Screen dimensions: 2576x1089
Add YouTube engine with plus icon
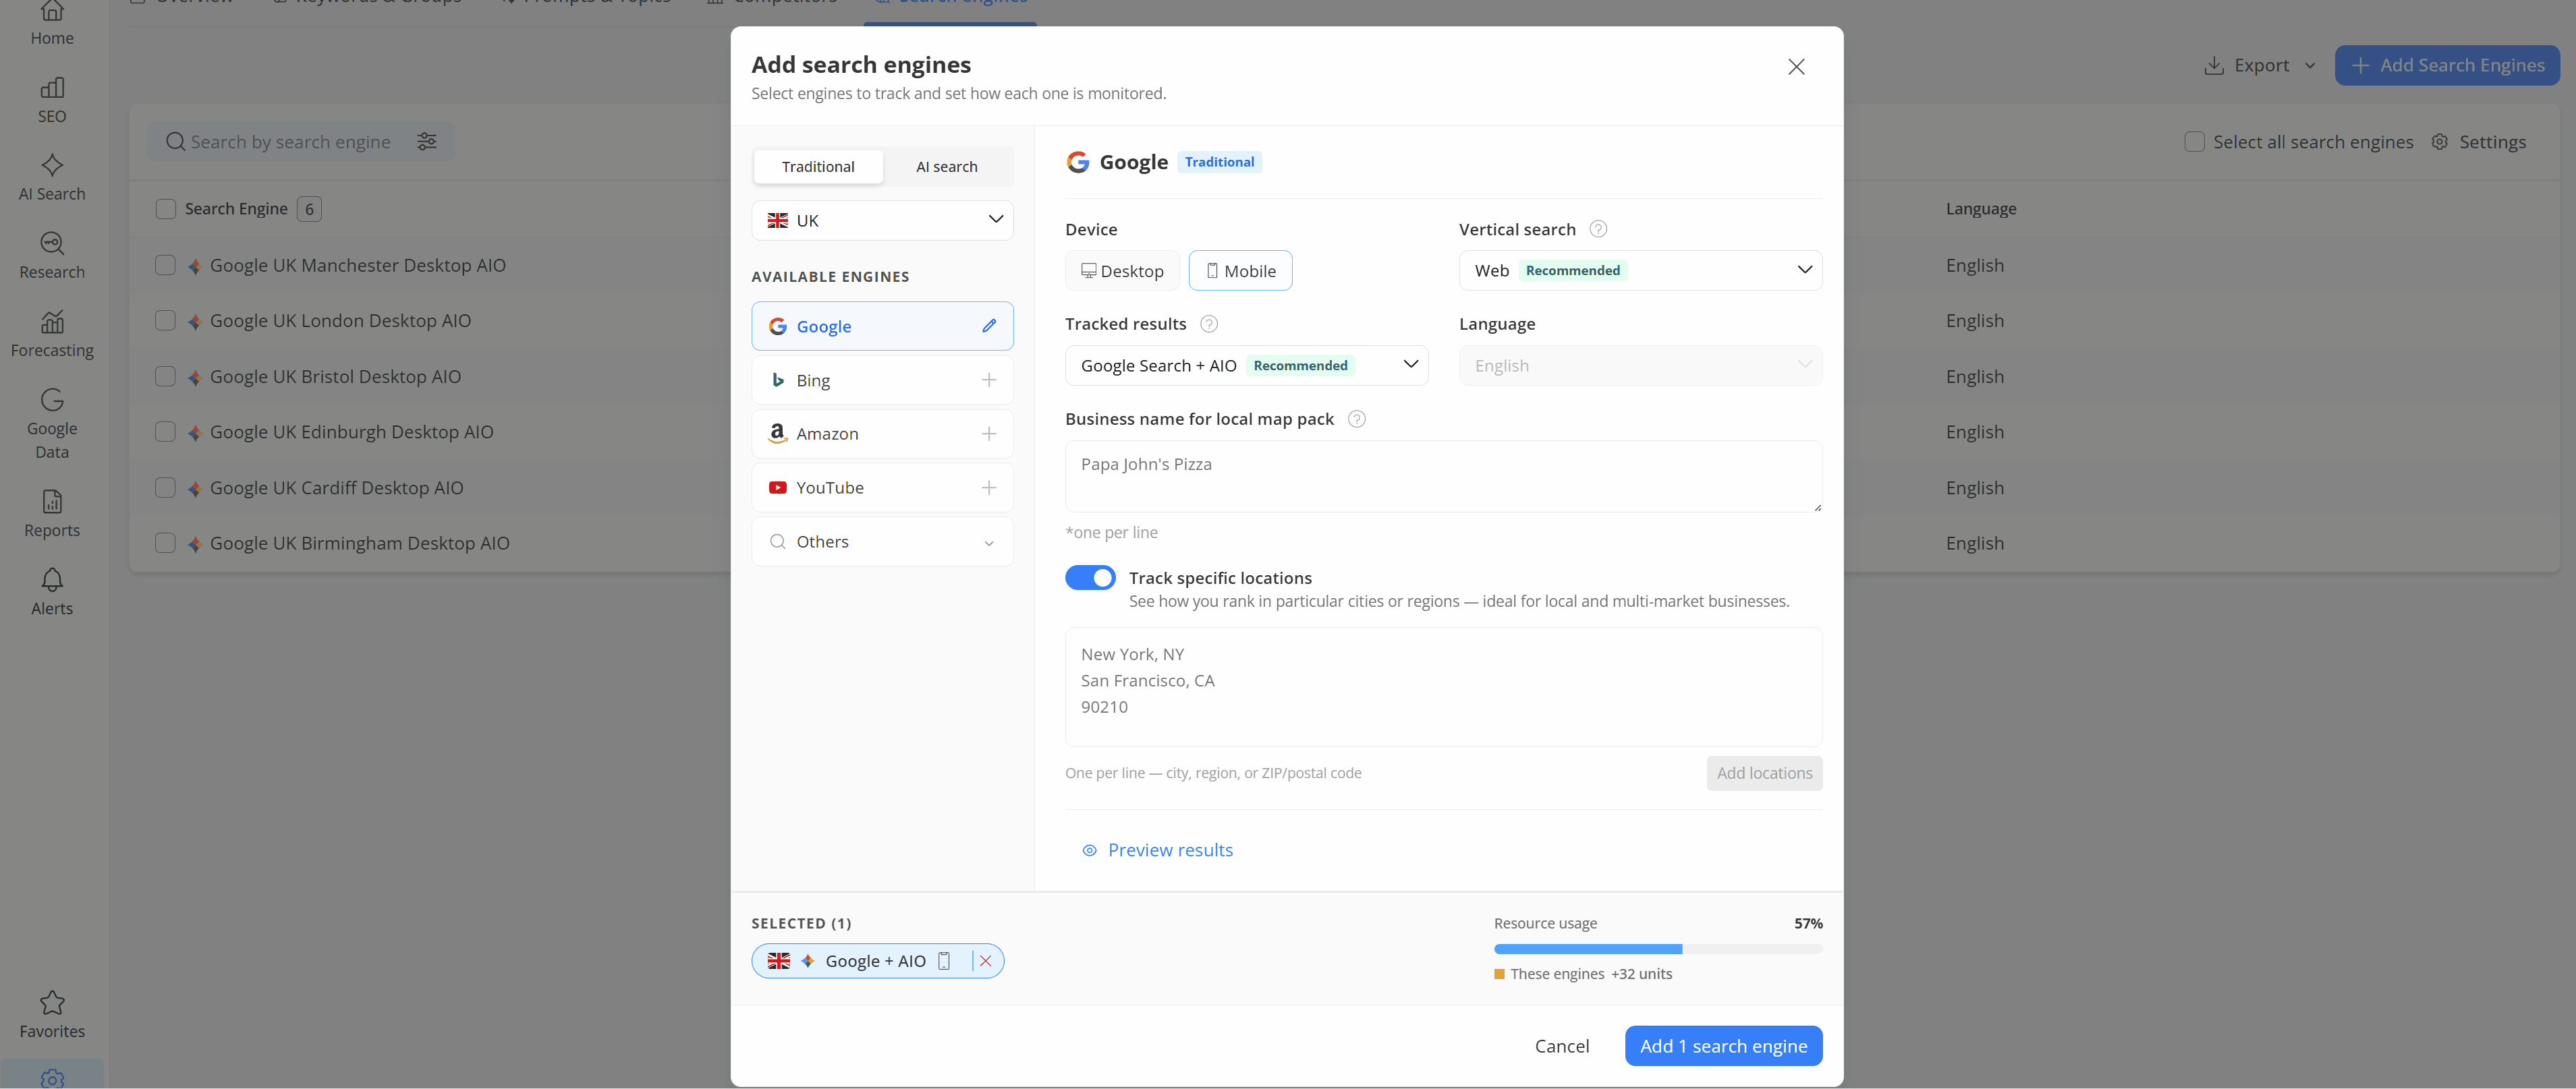click(988, 488)
